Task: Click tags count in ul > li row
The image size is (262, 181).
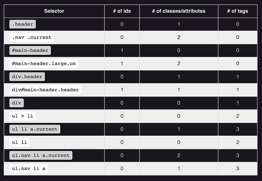Action: coord(237,116)
